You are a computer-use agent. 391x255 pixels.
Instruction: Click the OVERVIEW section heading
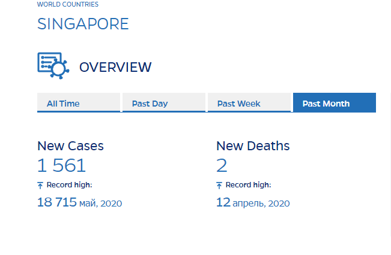click(115, 67)
